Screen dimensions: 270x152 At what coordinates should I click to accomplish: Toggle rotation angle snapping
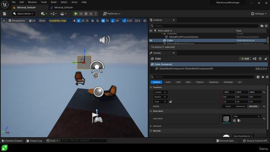point(113,21)
